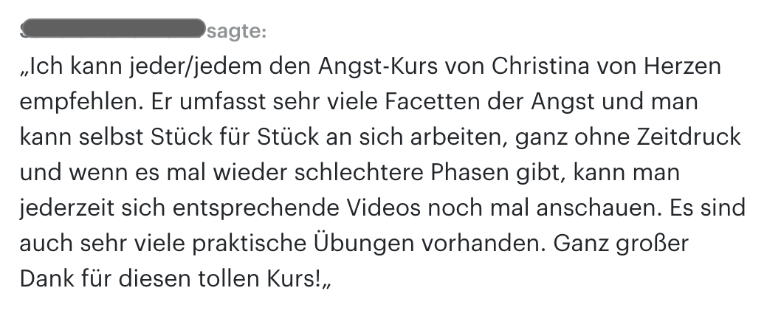The image size is (781, 319).
Task: Click the word "Videos"
Action: click(384, 207)
